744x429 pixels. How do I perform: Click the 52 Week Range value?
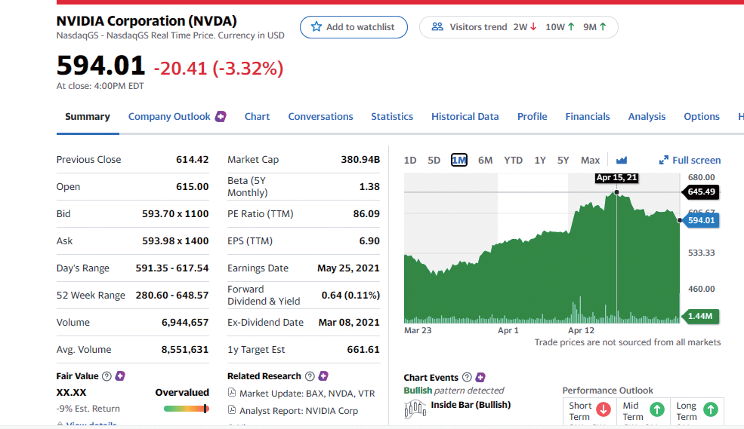171,295
